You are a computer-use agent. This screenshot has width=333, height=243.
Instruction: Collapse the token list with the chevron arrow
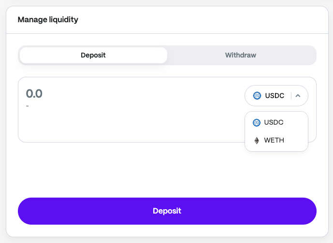[x=298, y=96]
